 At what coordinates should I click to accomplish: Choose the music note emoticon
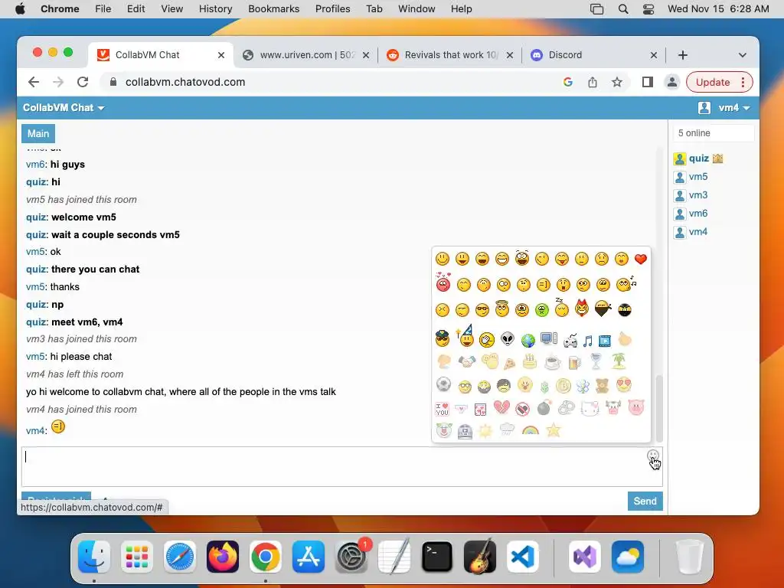click(x=587, y=341)
